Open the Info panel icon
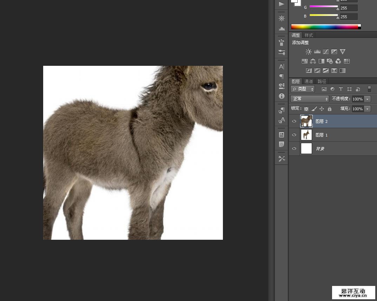This screenshot has height=301, width=377. click(282, 96)
